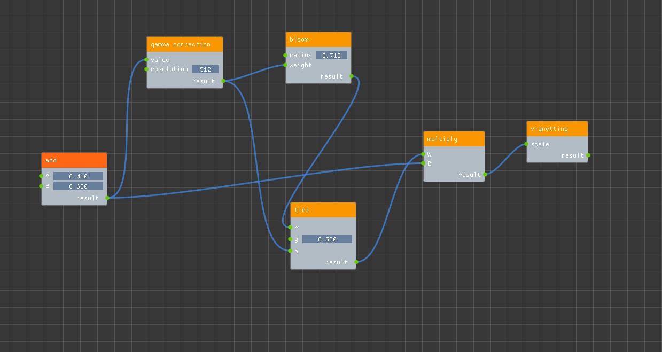662x352 pixels.
Task: Select the multiply node header
Action: click(x=454, y=139)
